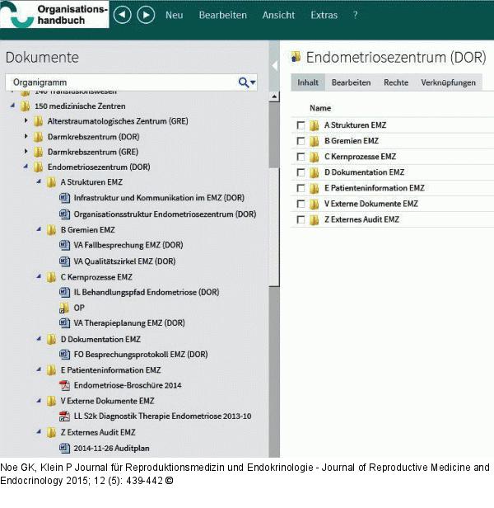Click Word icon of VA Qualitätszirkel EMZ
The height and width of the screenshot is (508, 494).
(64, 261)
